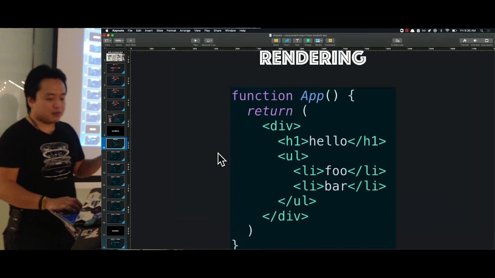
Task: Toggle the Format inspector
Action: click(x=464, y=41)
